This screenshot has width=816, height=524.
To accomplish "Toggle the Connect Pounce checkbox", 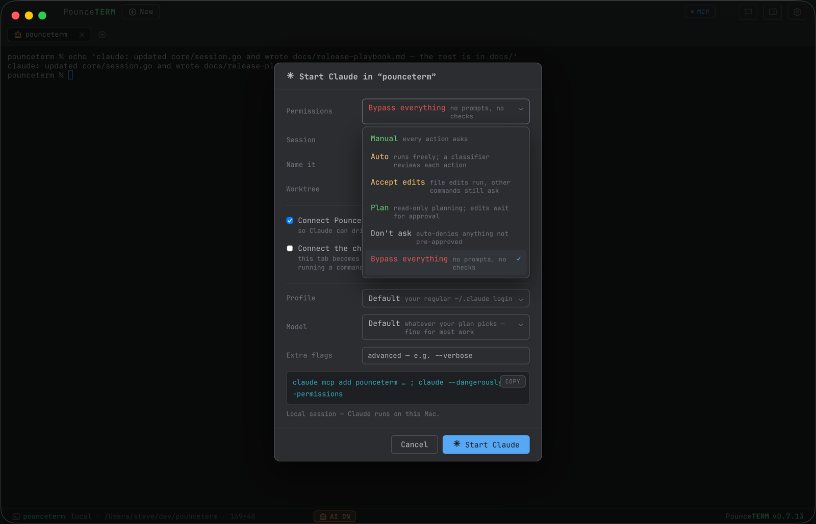I will click(x=290, y=221).
